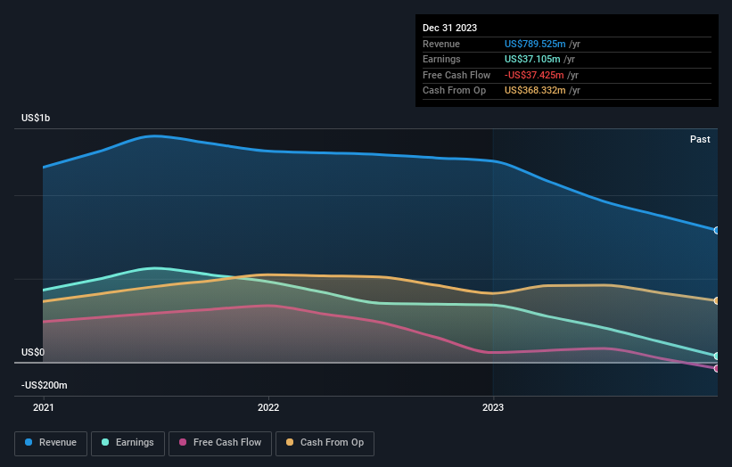Select the 2022 x-axis label
The image size is (732, 467).
(268, 408)
